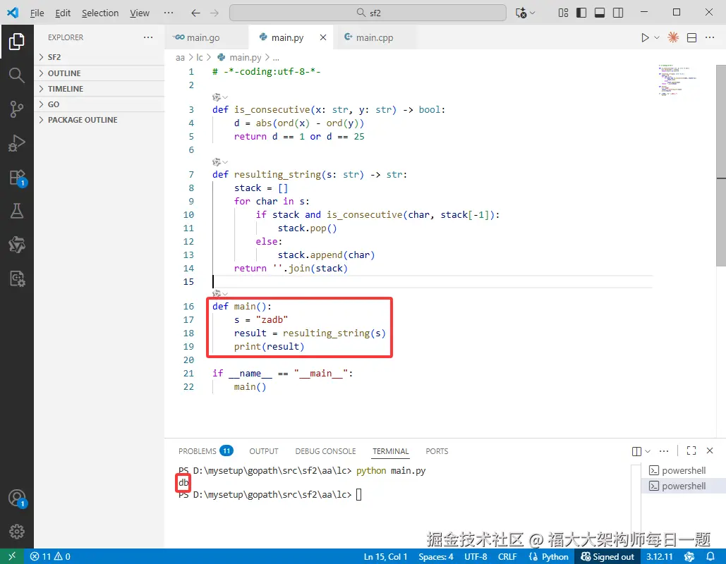Split the editor
This screenshot has width=726, height=564.
pyautogui.click(x=691, y=38)
